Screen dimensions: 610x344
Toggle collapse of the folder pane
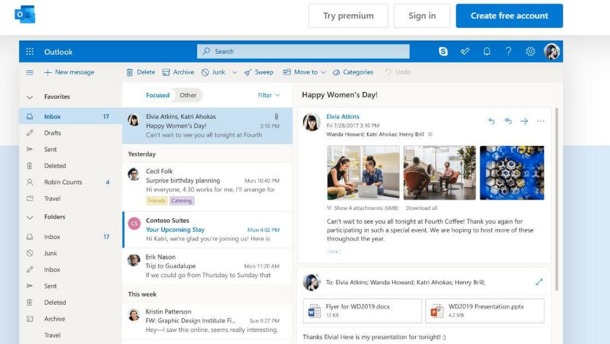(x=29, y=72)
